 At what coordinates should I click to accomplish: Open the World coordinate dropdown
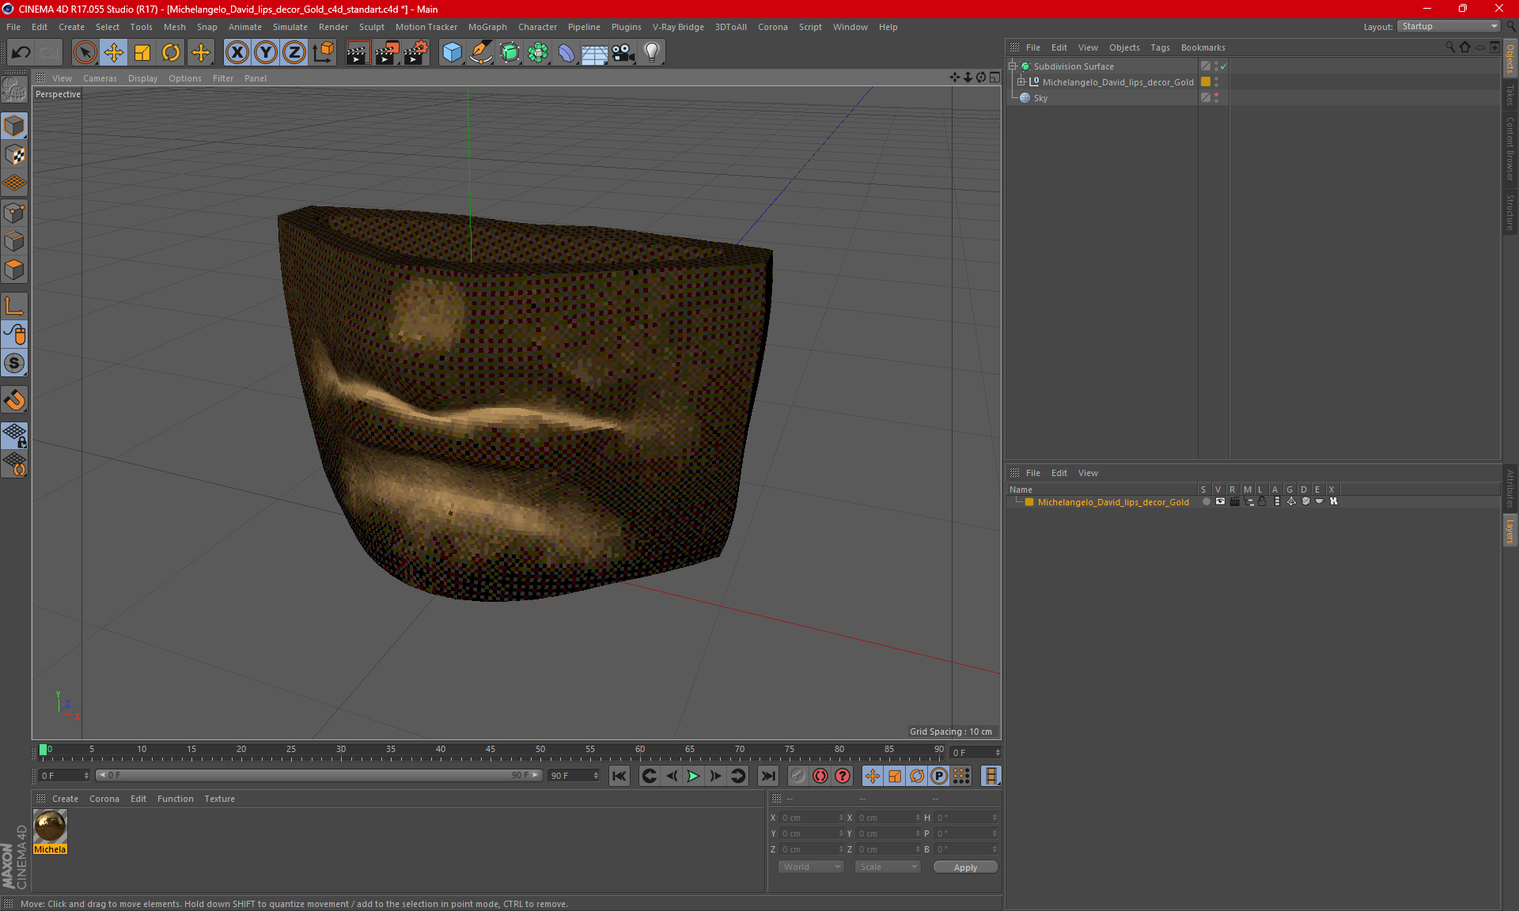coord(811,867)
